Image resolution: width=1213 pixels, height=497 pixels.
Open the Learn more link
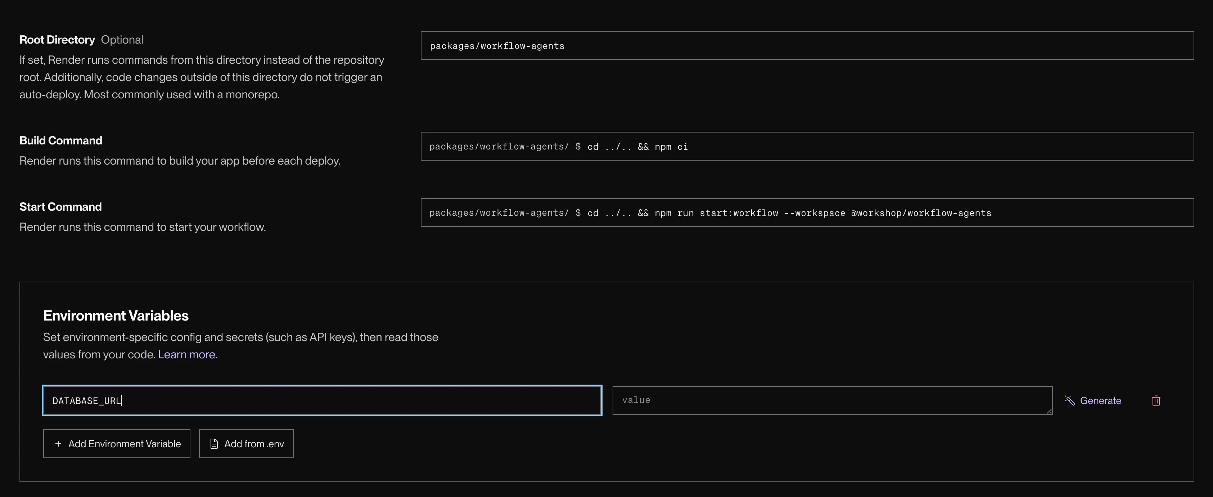(x=188, y=354)
